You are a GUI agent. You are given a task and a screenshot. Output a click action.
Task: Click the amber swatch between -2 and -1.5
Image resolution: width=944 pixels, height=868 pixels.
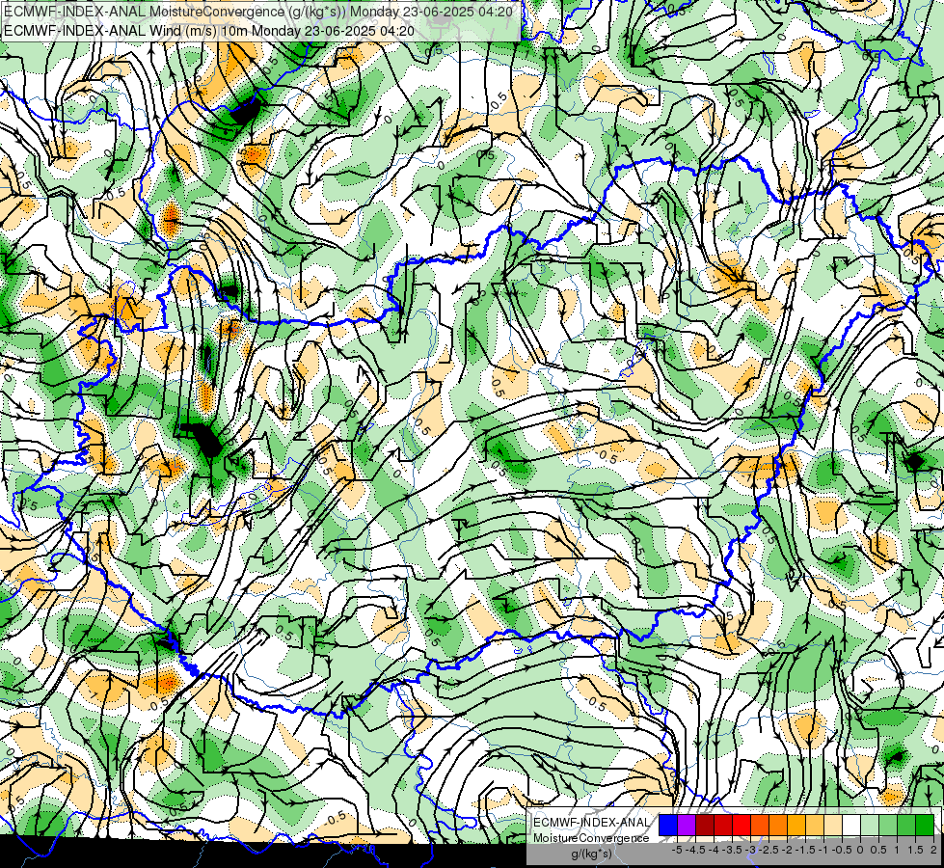[x=796, y=826]
